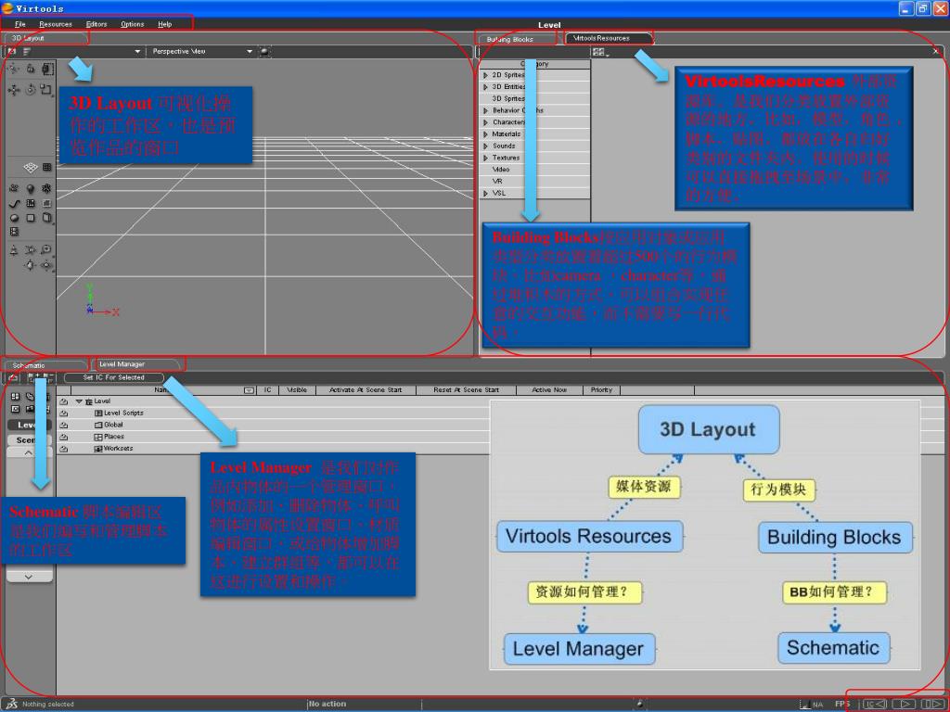Open the File menu
Screen dimensions: 950x712
click(x=20, y=24)
